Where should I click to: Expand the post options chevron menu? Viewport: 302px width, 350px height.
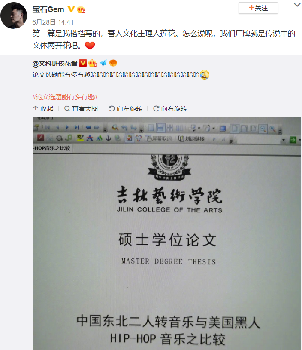click(297, 5)
